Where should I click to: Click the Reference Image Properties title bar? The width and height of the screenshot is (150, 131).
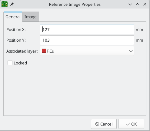tap(75, 4)
